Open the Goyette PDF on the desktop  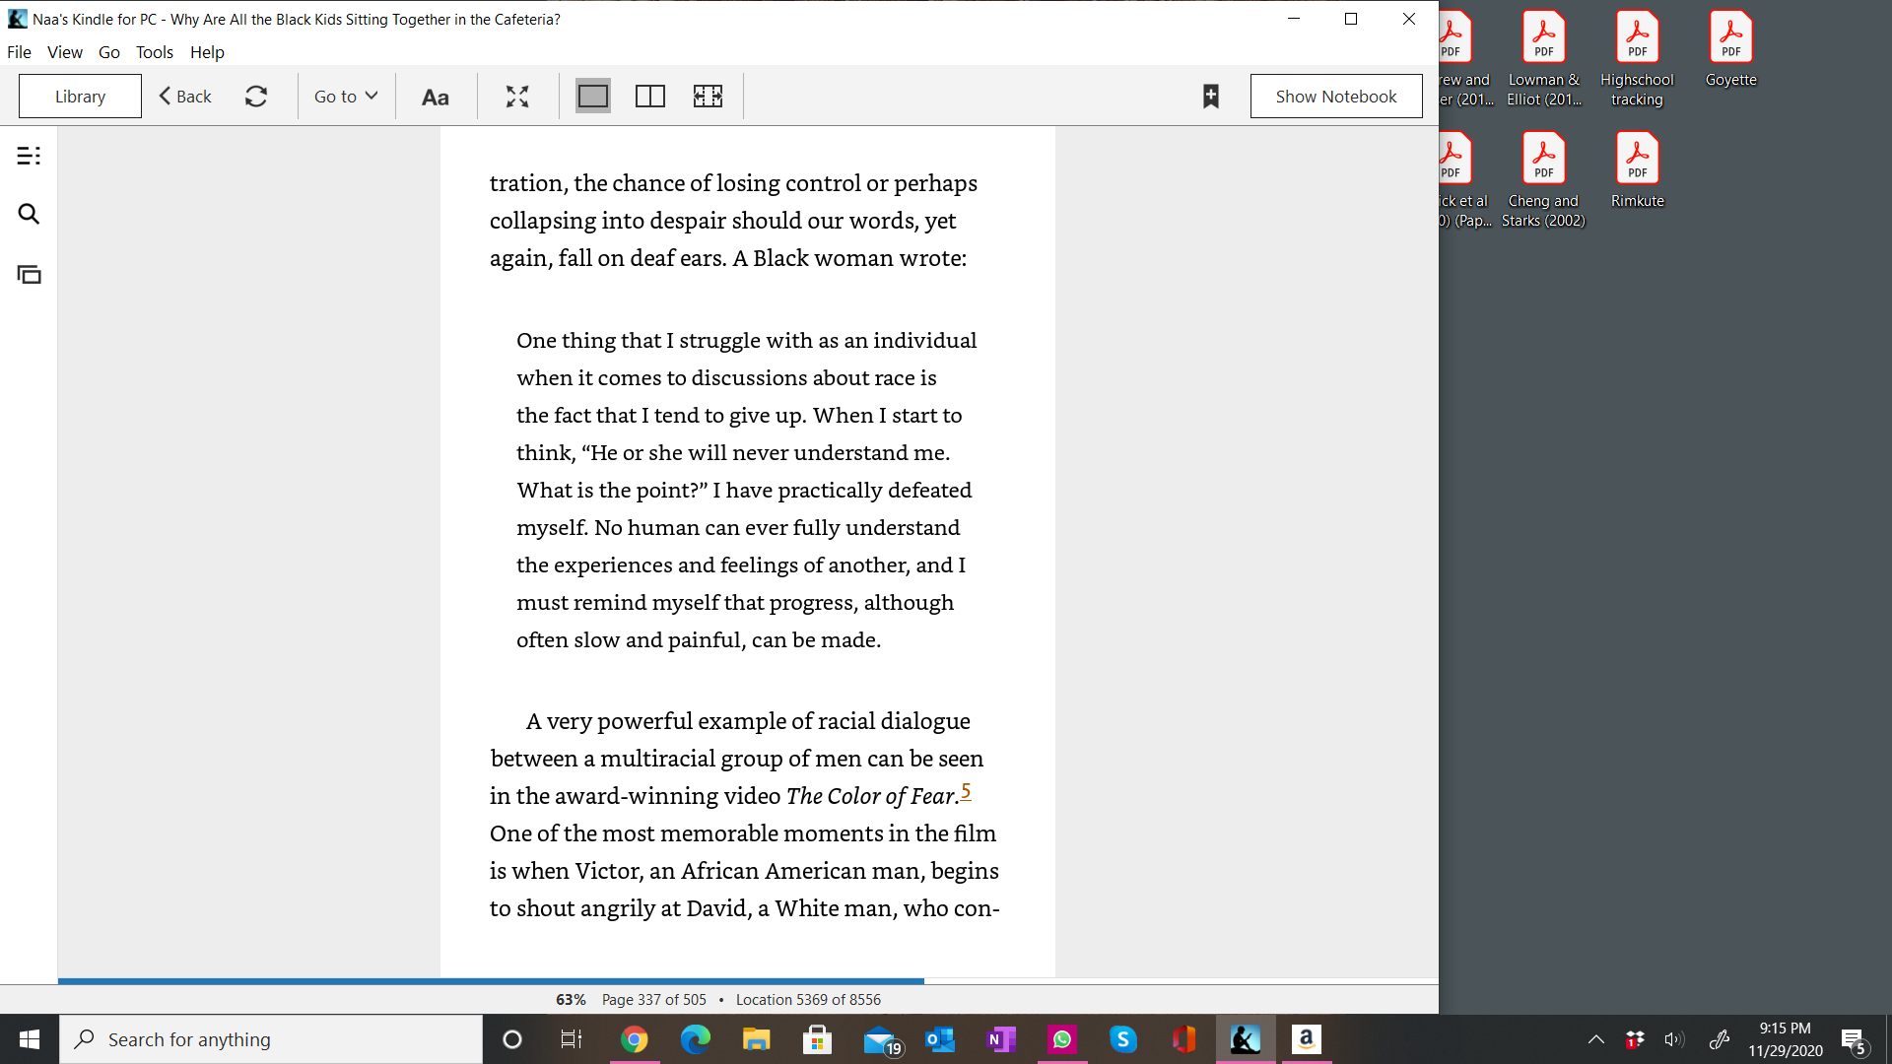(x=1731, y=49)
